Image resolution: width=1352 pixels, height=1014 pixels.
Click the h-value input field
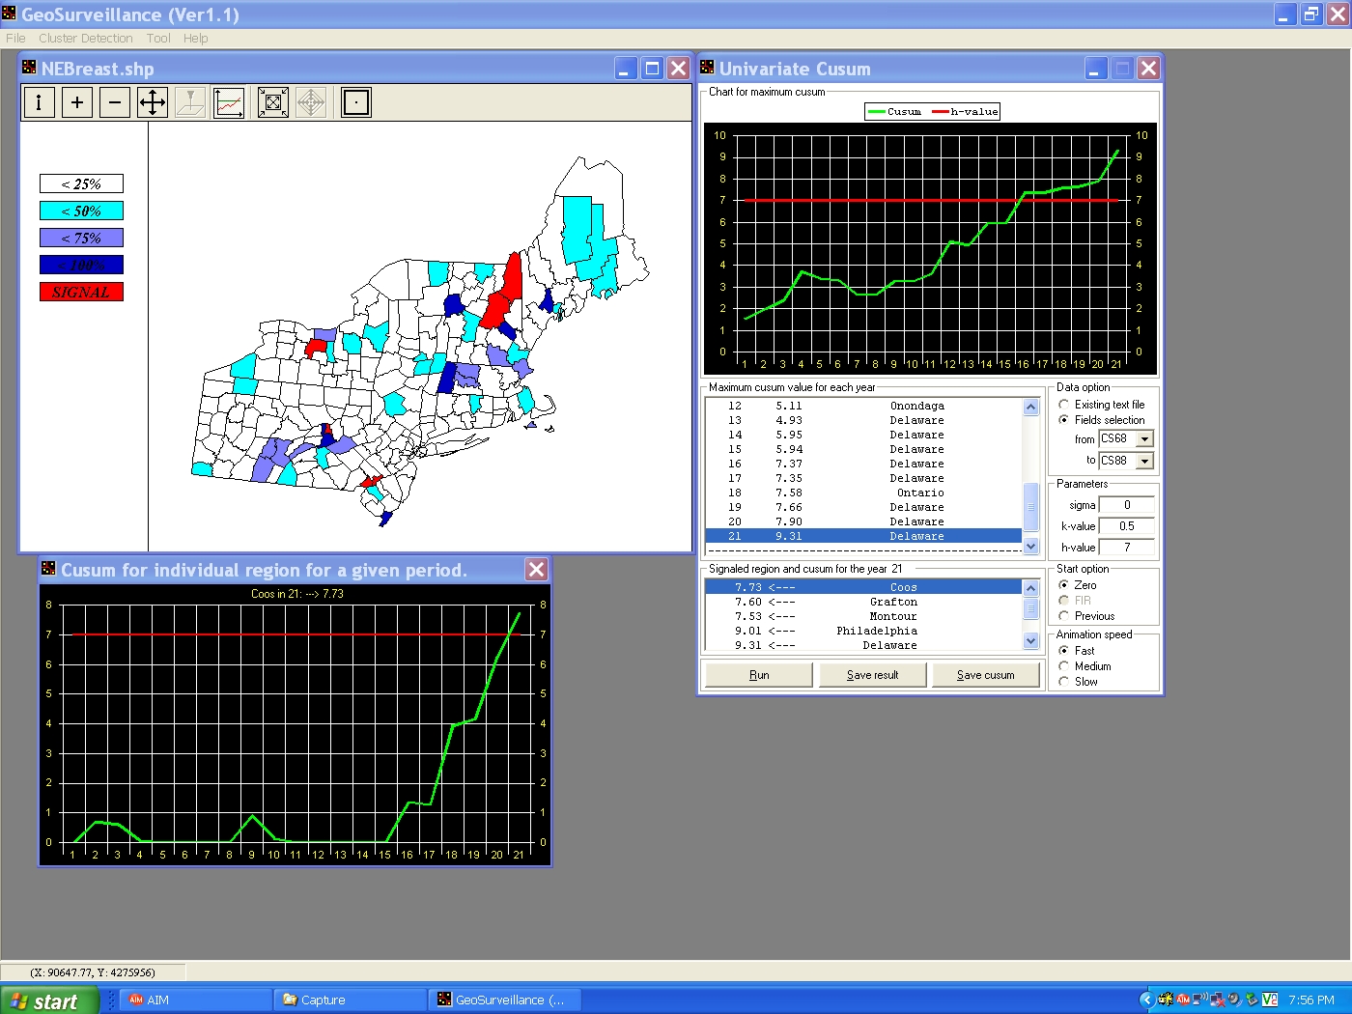tap(1126, 548)
